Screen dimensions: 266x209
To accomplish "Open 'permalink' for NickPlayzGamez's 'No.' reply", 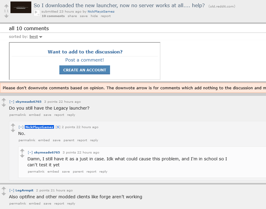I will click(x=27, y=140).
